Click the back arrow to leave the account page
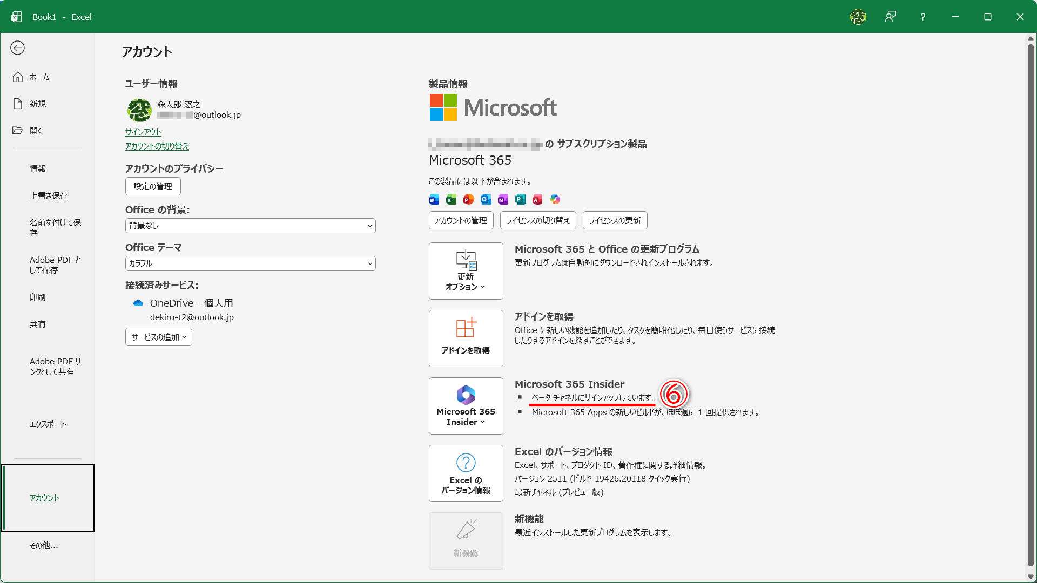 coord(18,48)
